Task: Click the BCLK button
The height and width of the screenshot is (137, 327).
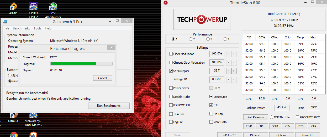Action: tap(275, 126)
